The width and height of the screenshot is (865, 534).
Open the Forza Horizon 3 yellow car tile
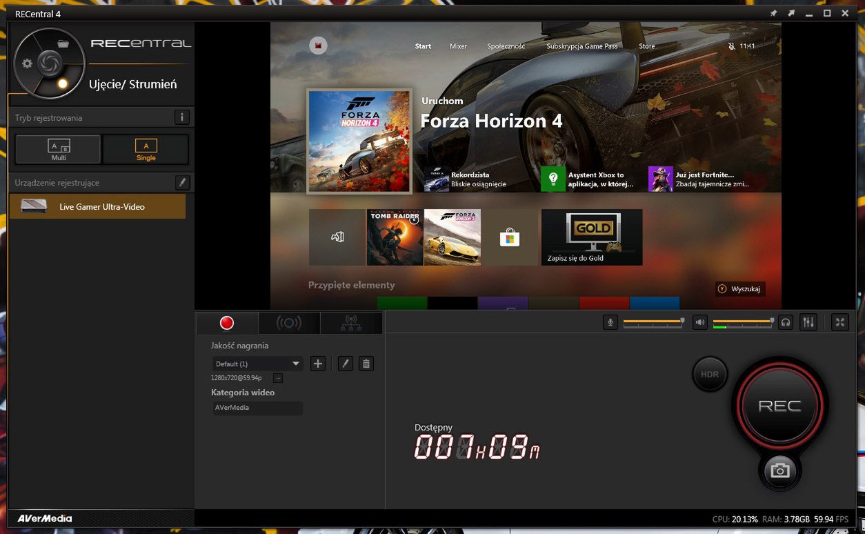(453, 237)
